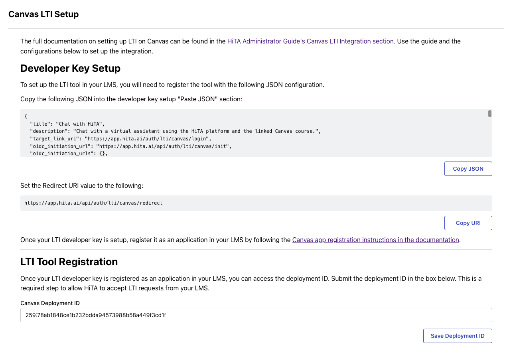Click the "oidc_initiation_url" JSON line
The width and height of the screenshot is (511, 347).
coord(131,146)
